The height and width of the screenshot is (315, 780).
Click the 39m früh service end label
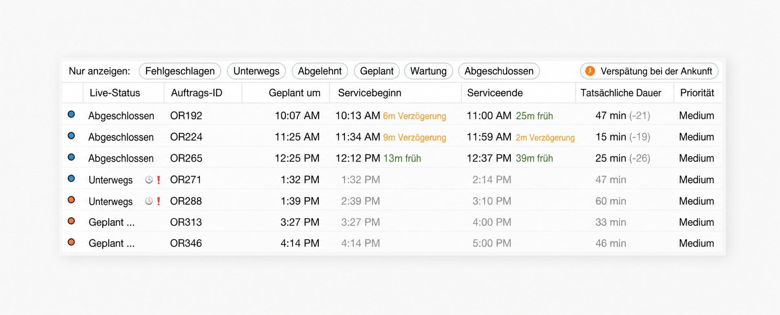point(534,158)
